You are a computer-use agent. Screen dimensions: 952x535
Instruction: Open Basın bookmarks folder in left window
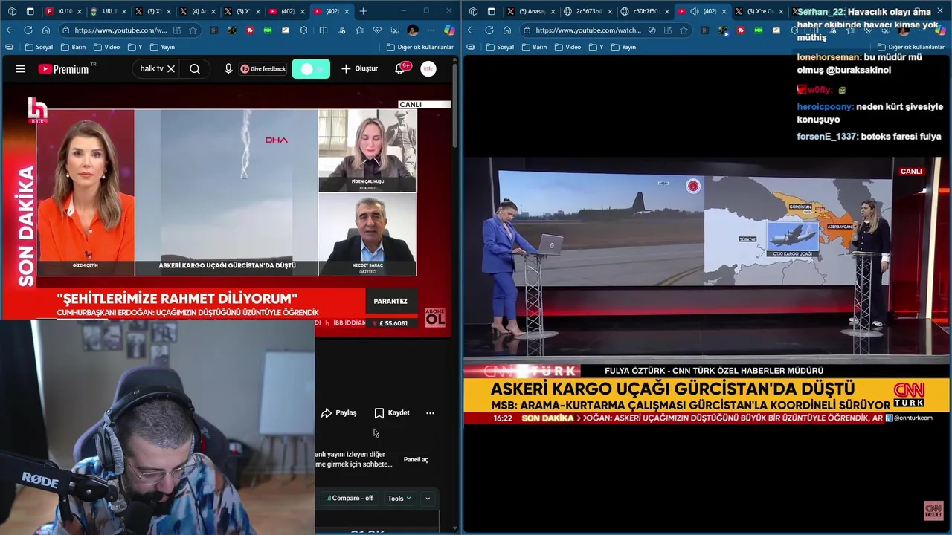[73, 47]
